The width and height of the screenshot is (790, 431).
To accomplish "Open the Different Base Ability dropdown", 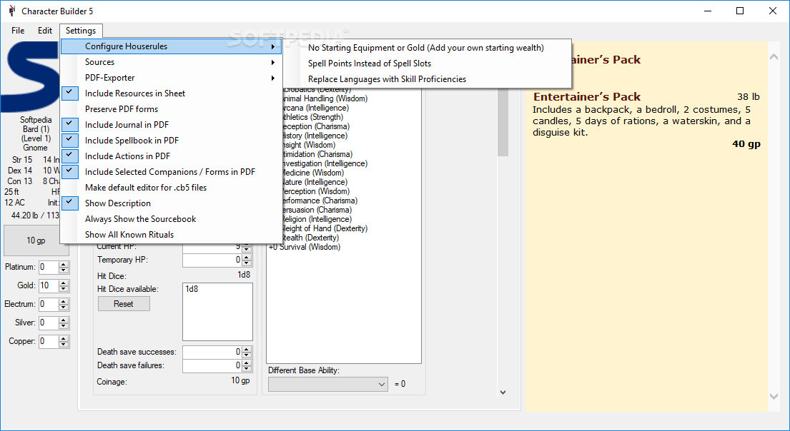I will [328, 384].
